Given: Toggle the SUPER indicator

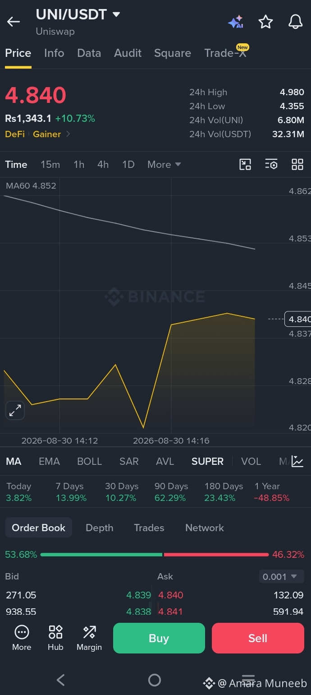Looking at the screenshot, I should click(207, 461).
